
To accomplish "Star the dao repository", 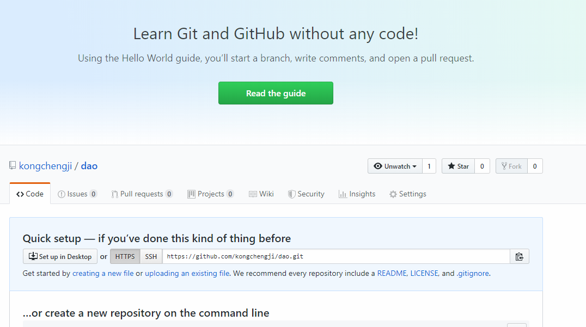I will [x=458, y=166].
